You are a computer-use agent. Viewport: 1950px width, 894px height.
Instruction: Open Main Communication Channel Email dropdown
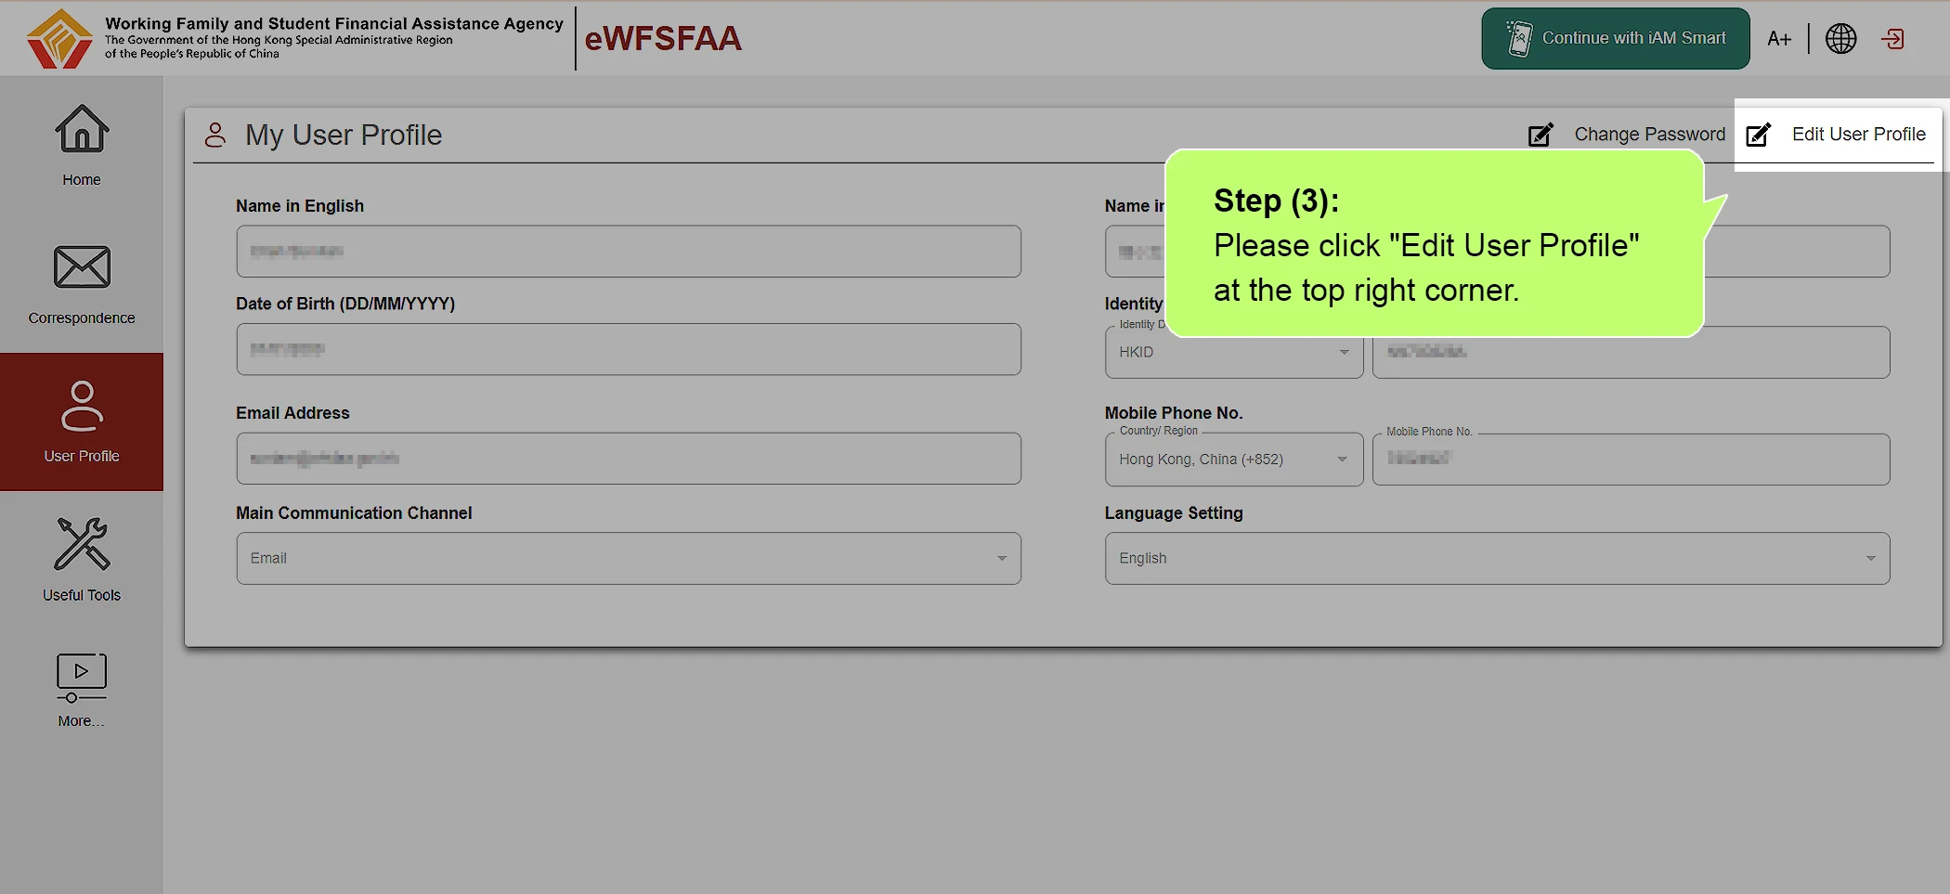coord(629,558)
